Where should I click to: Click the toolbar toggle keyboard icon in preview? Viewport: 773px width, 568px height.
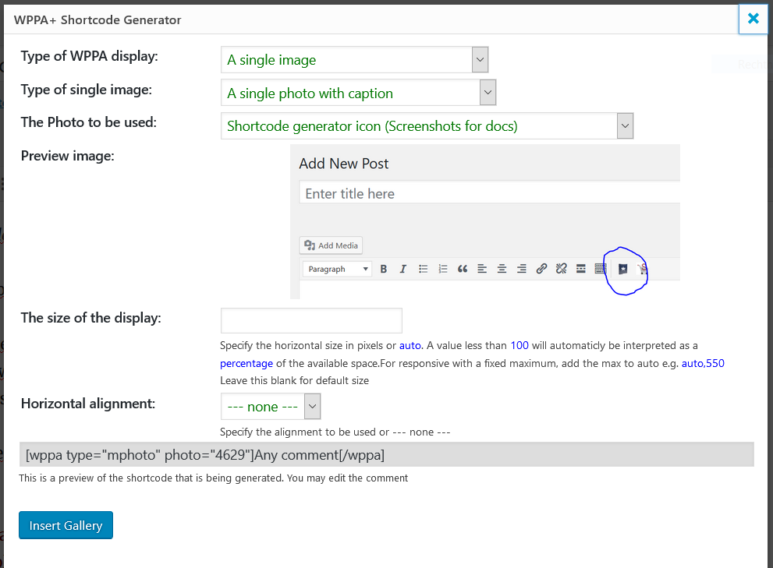(x=601, y=269)
